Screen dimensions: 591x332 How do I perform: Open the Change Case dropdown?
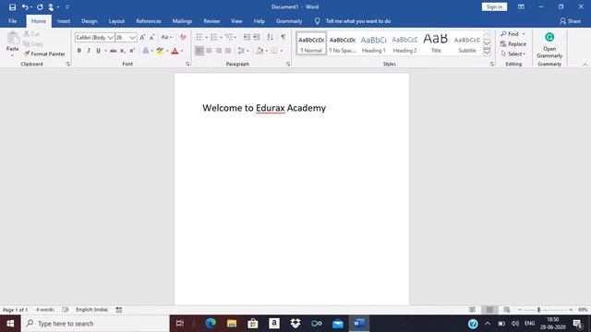(x=166, y=37)
